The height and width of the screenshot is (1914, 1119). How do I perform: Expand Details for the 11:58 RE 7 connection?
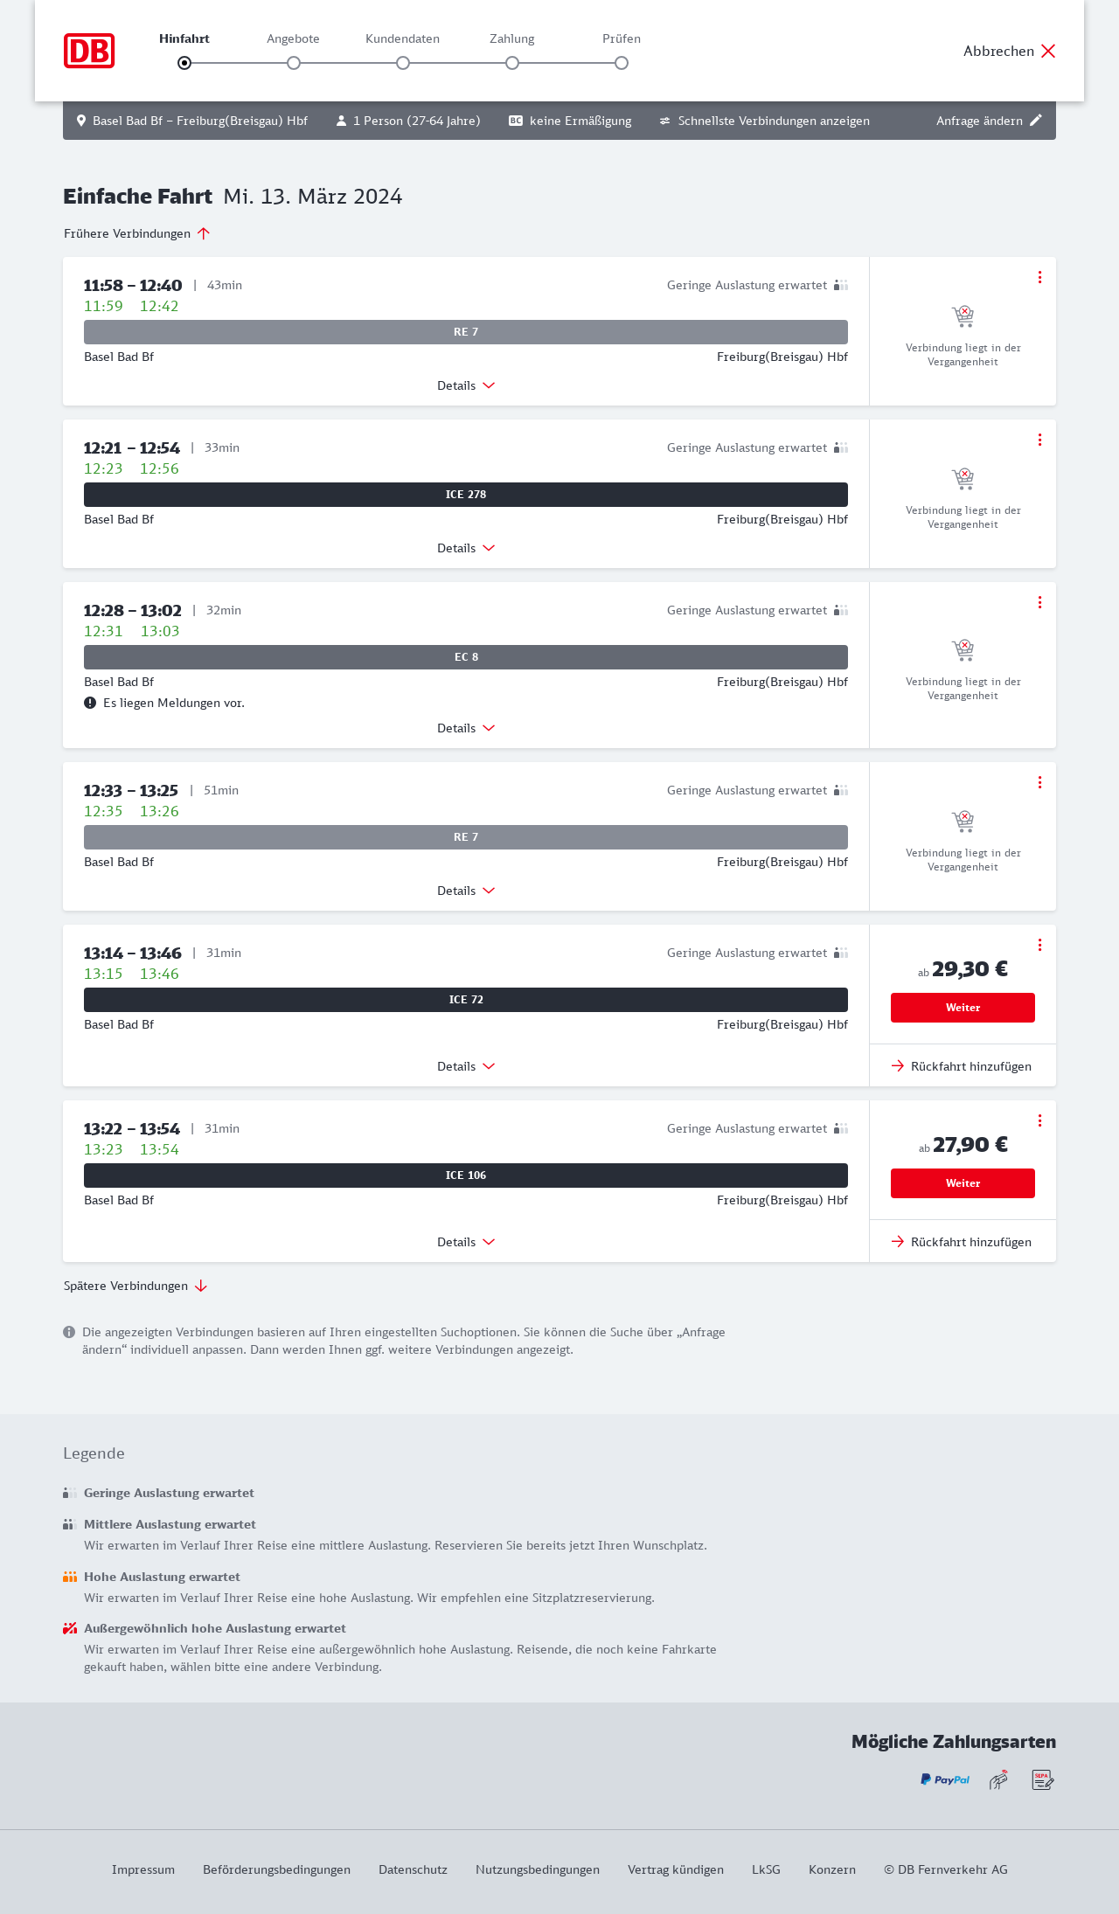(465, 385)
